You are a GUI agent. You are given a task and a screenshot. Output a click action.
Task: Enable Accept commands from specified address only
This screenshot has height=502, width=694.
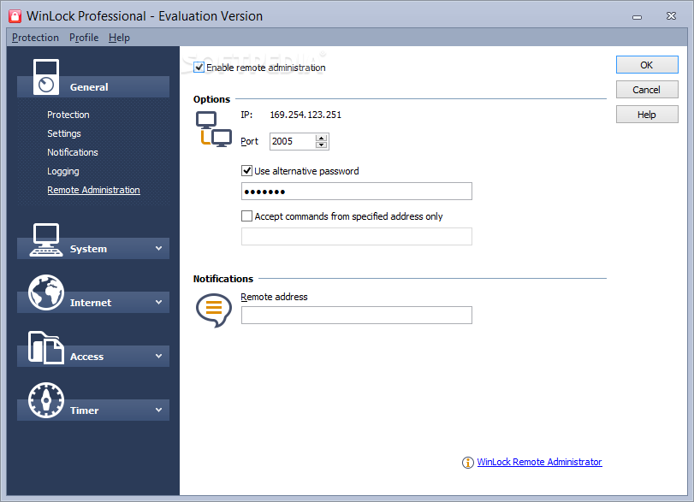tap(246, 216)
